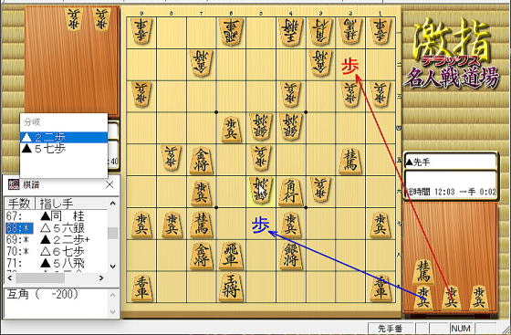
Task: Select move 69 ▲２二歩+ in list
Action: pos(56,239)
